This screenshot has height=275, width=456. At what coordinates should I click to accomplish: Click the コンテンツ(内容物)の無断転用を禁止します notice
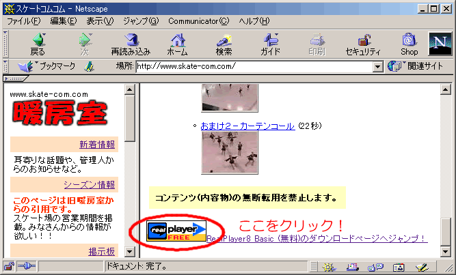pos(247,198)
